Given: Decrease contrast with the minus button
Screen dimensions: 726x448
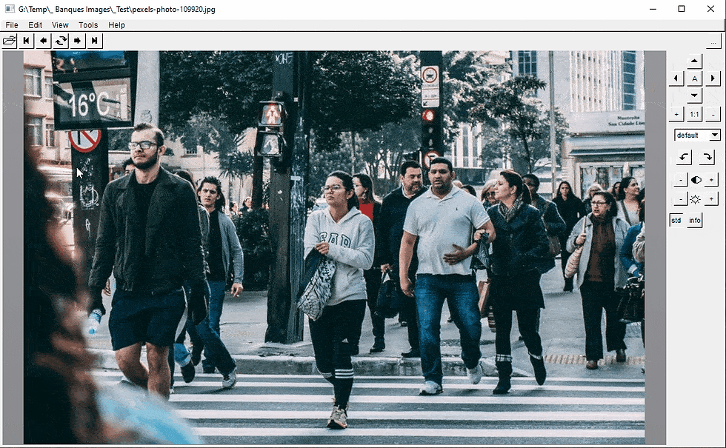Looking at the screenshot, I should (680, 179).
